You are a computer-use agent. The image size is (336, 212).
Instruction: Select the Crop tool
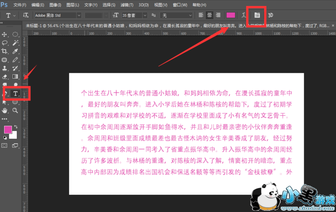pyautogui.click(x=5, y=51)
